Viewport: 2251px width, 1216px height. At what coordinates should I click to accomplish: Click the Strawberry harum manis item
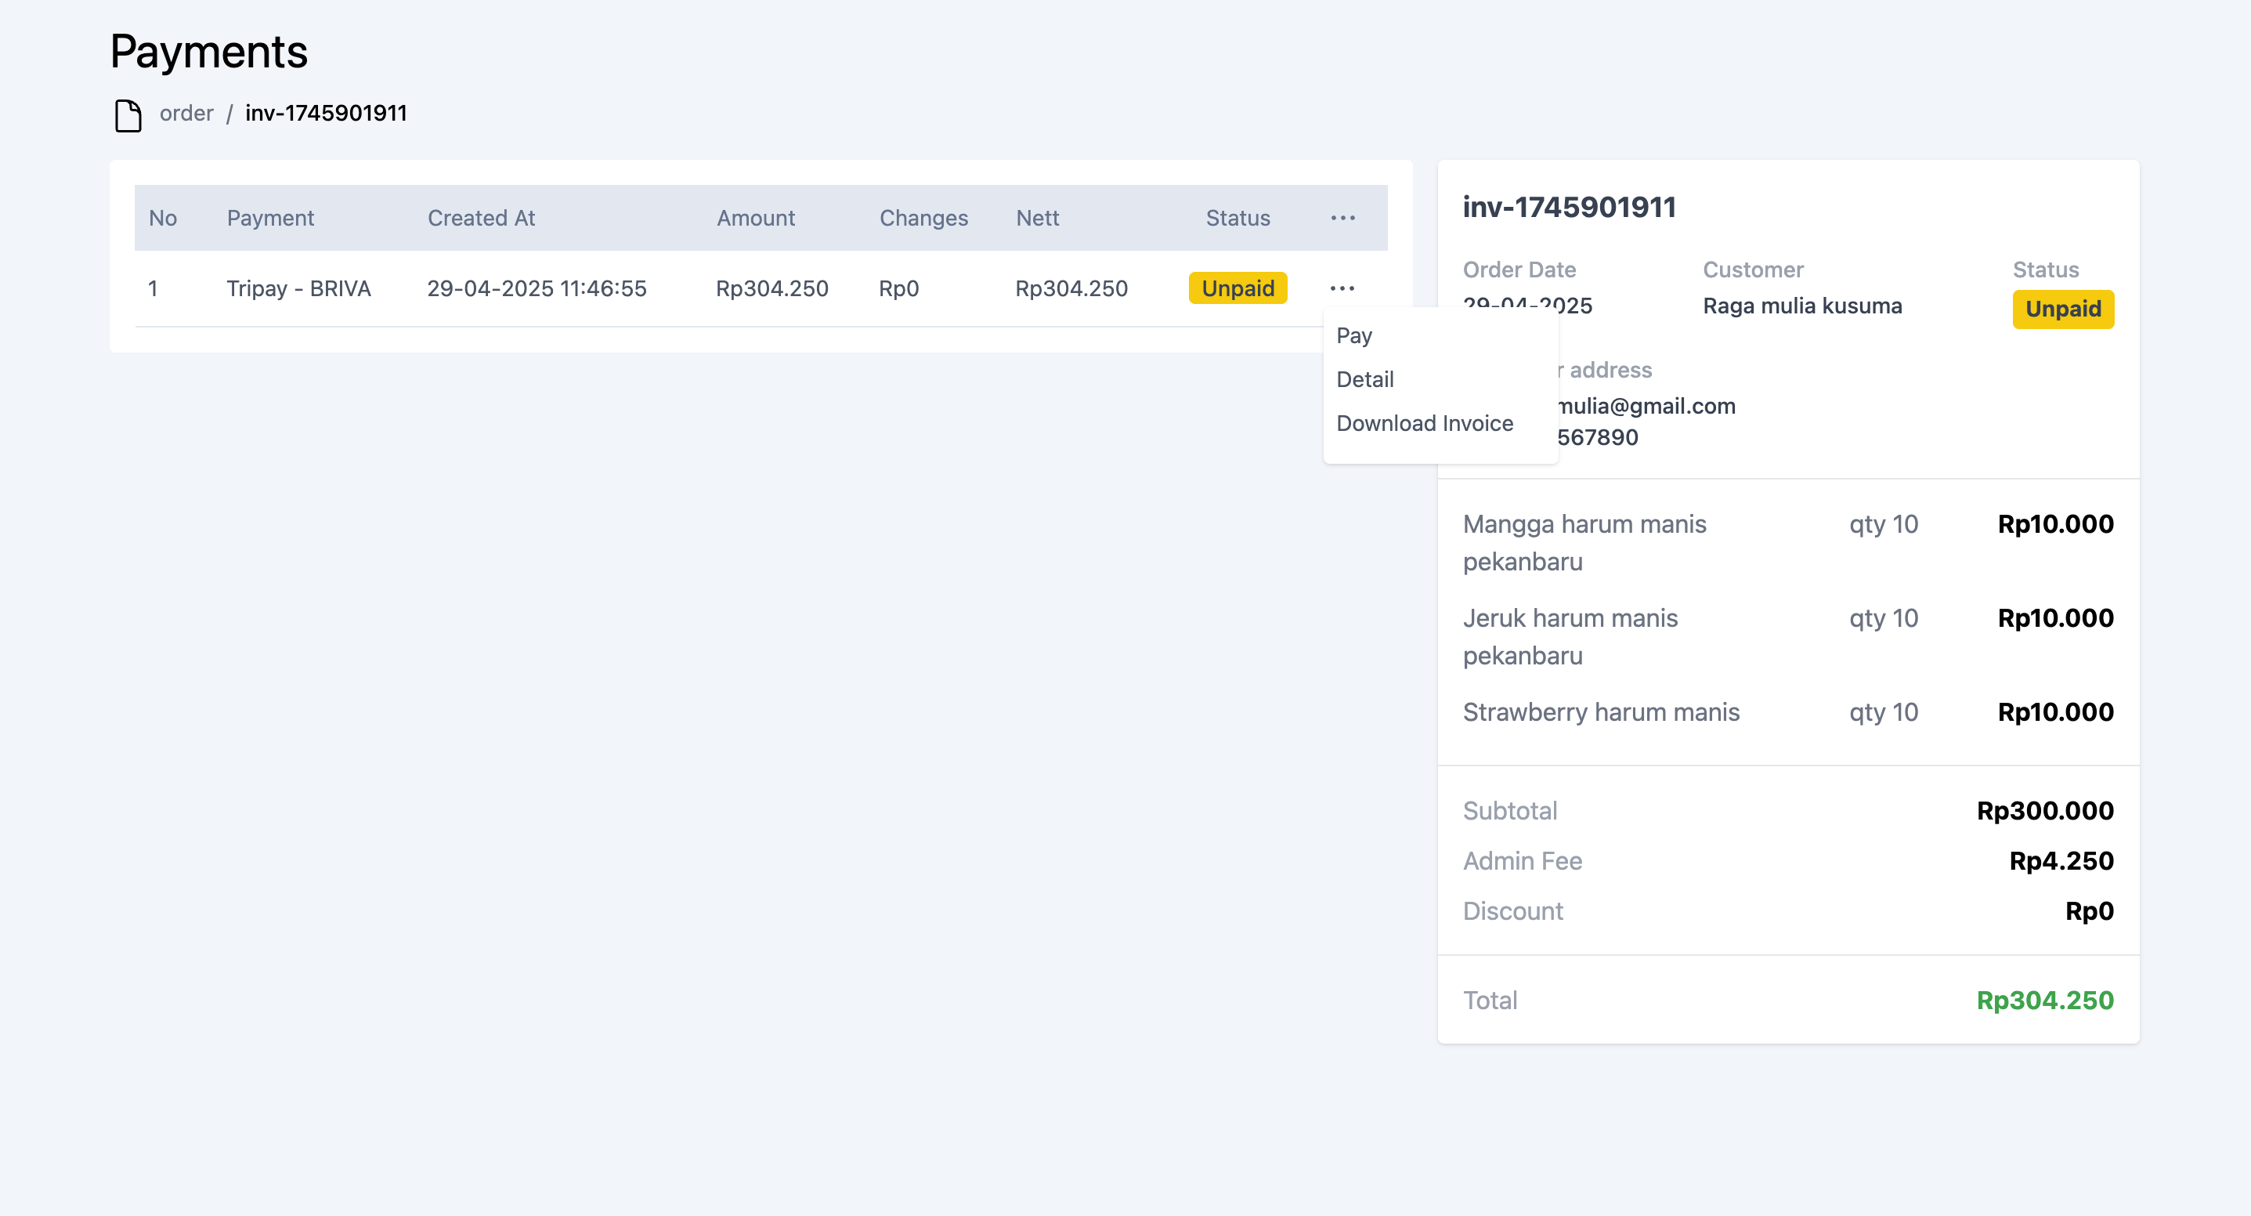pyautogui.click(x=1601, y=712)
